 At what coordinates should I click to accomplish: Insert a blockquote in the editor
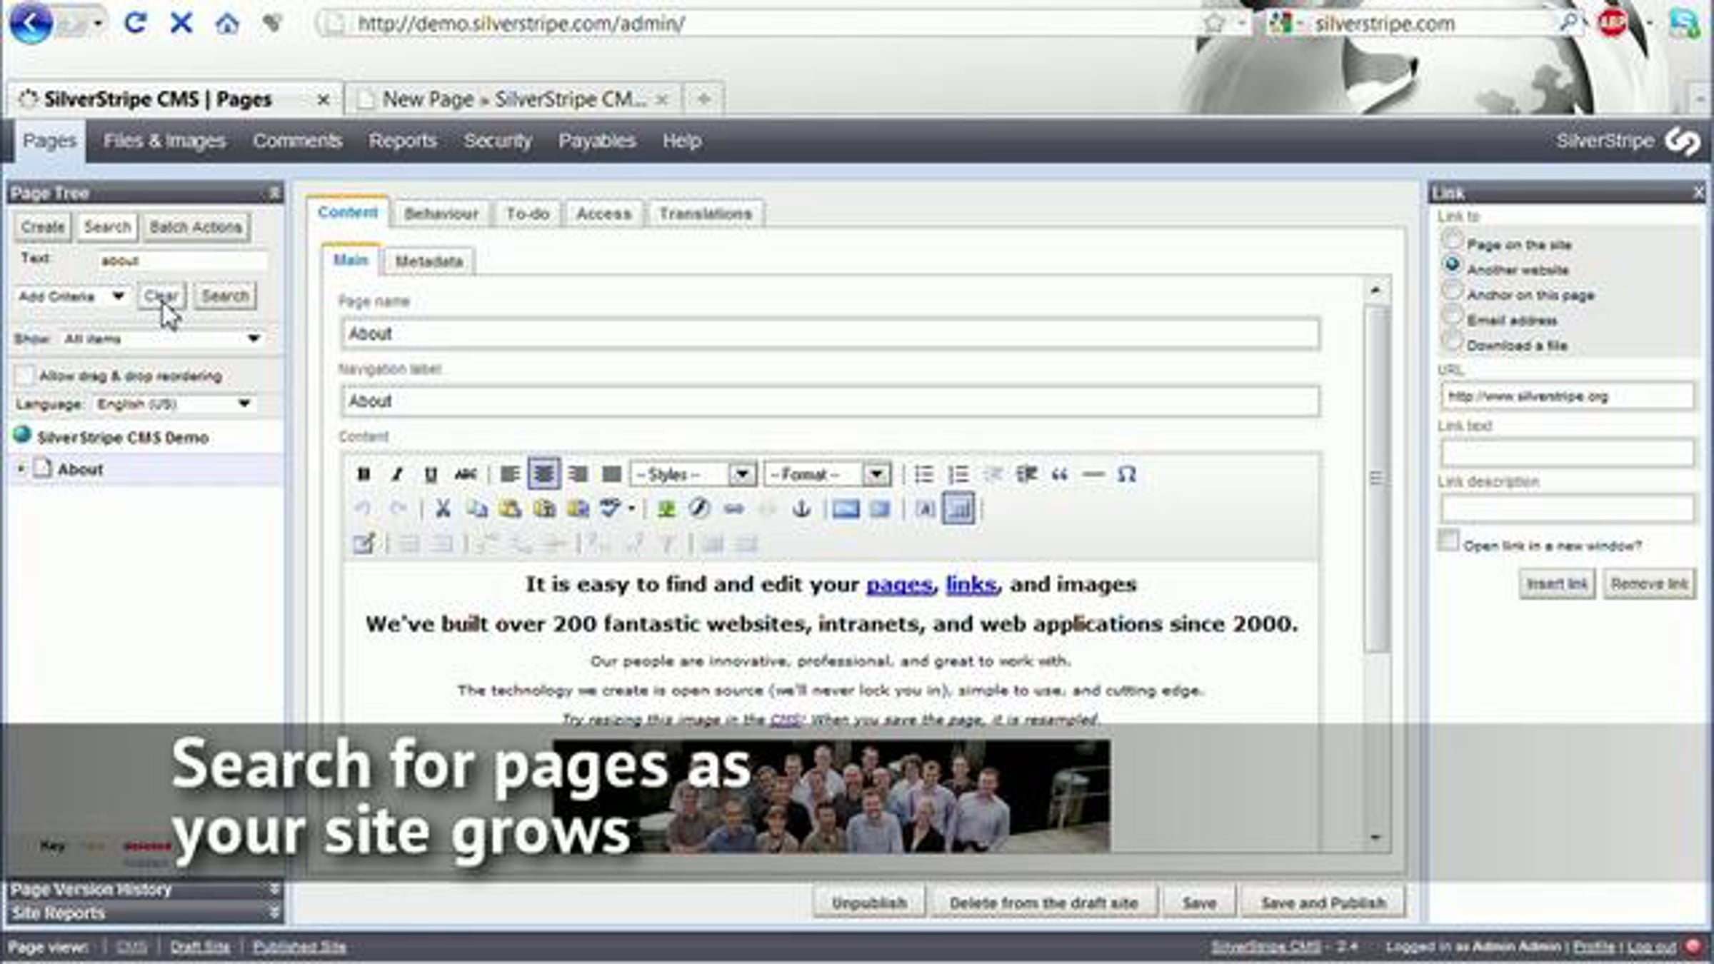point(1060,474)
